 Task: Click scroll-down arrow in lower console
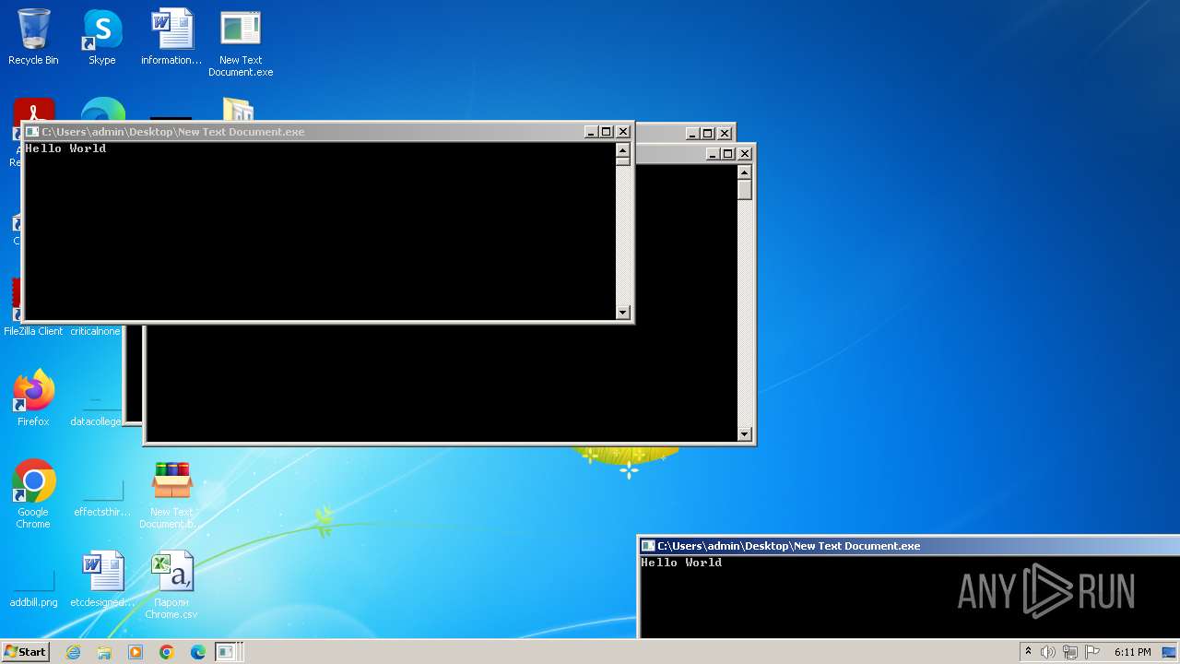pos(745,434)
